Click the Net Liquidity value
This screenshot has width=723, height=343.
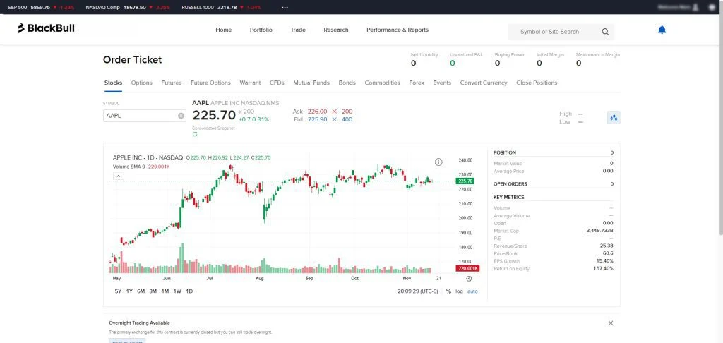tap(413, 63)
